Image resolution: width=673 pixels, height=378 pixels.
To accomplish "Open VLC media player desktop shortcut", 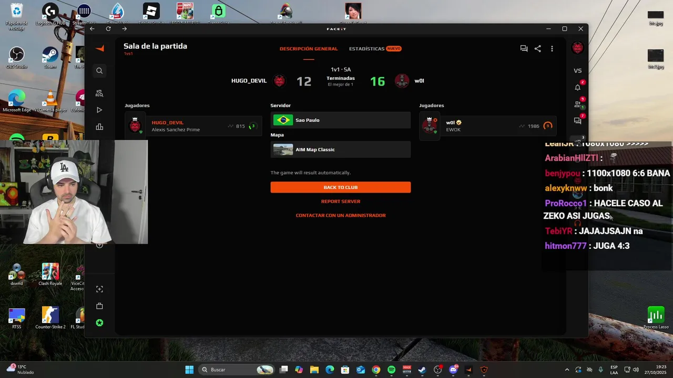I will tap(50, 101).
